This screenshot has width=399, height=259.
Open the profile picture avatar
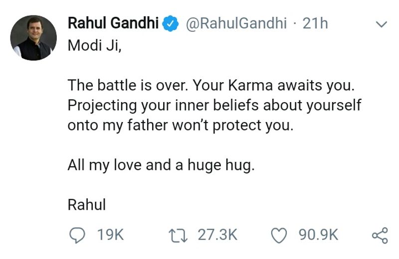pos(34,38)
